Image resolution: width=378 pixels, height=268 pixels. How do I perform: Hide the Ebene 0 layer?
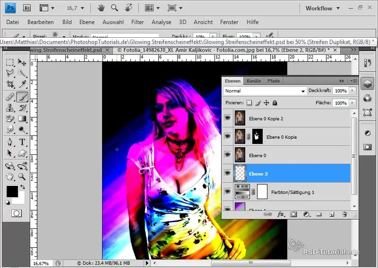(x=227, y=155)
